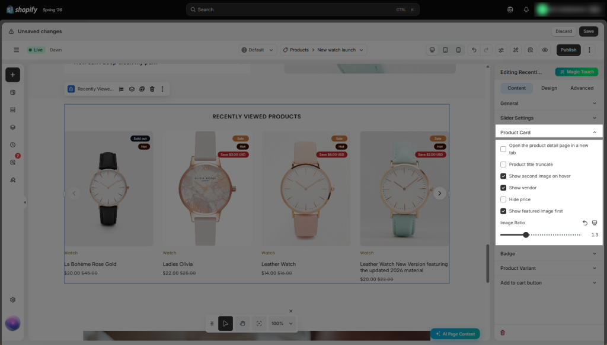Viewport: 607px width, 345px height.
Task: Open the history clock icon in sidebar
Action: point(13,145)
